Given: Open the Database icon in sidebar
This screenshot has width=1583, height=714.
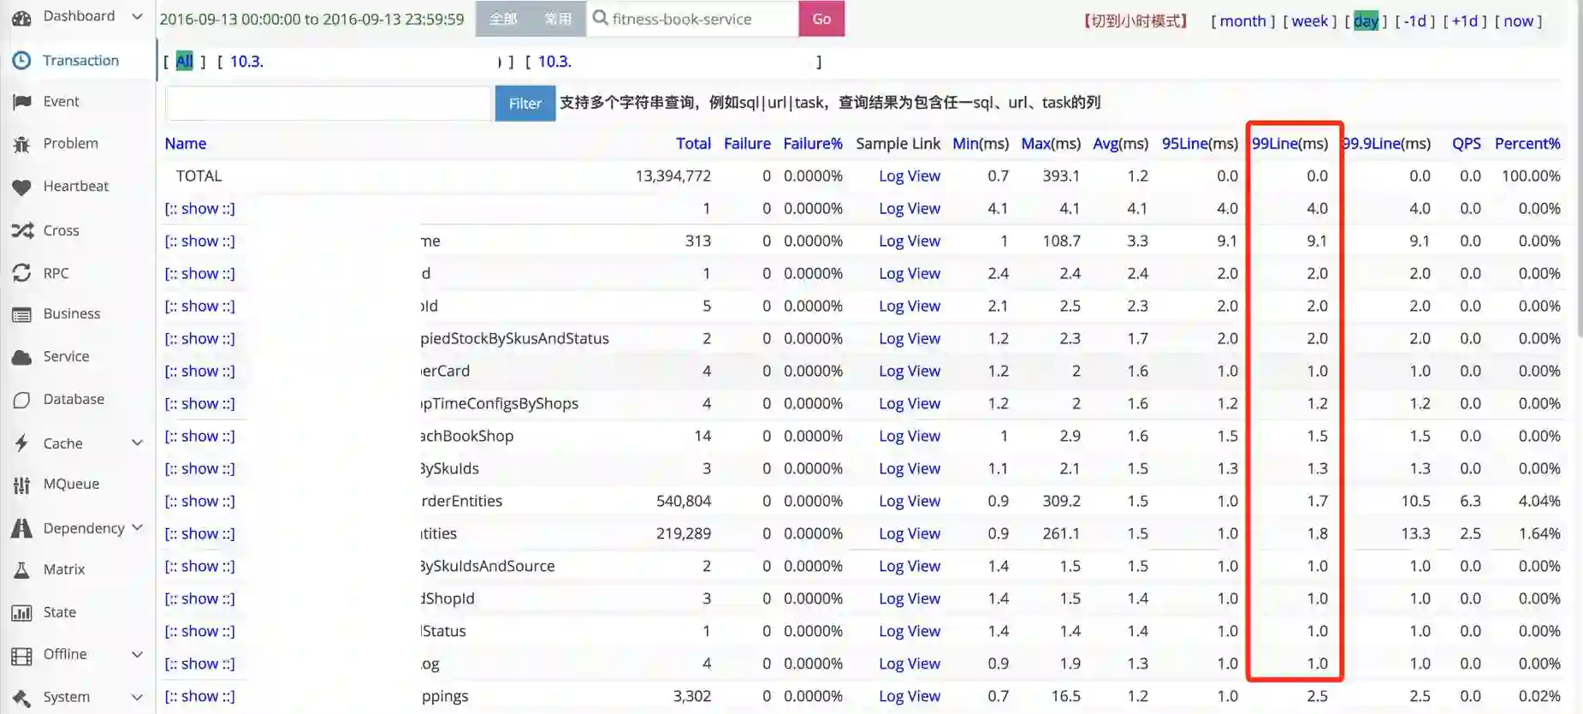Looking at the screenshot, I should click(21, 400).
